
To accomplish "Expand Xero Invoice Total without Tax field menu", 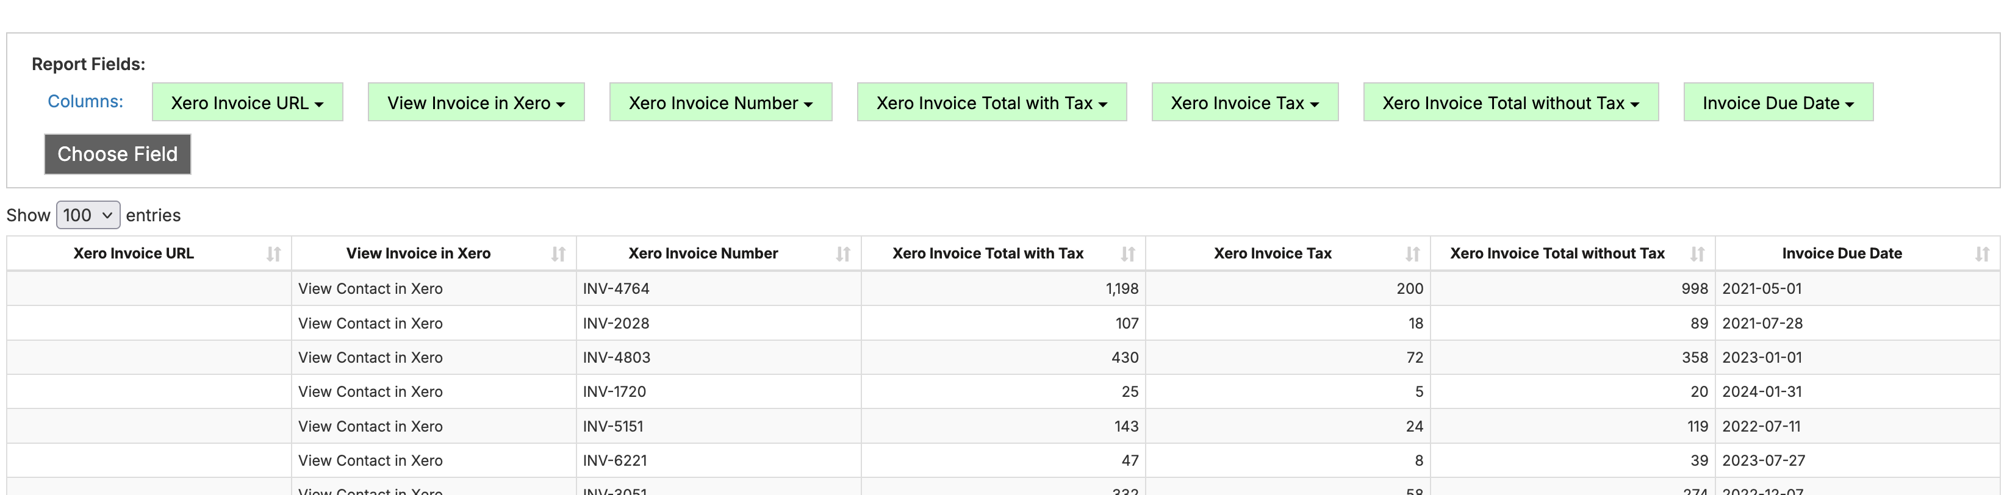I will (x=1510, y=103).
